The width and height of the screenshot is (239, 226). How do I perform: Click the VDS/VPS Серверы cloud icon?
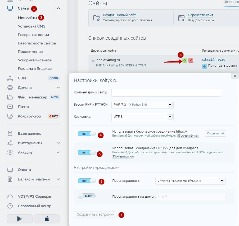point(10,196)
